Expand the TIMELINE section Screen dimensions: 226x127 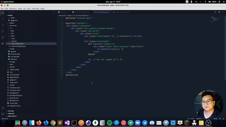click(x=11, y=114)
